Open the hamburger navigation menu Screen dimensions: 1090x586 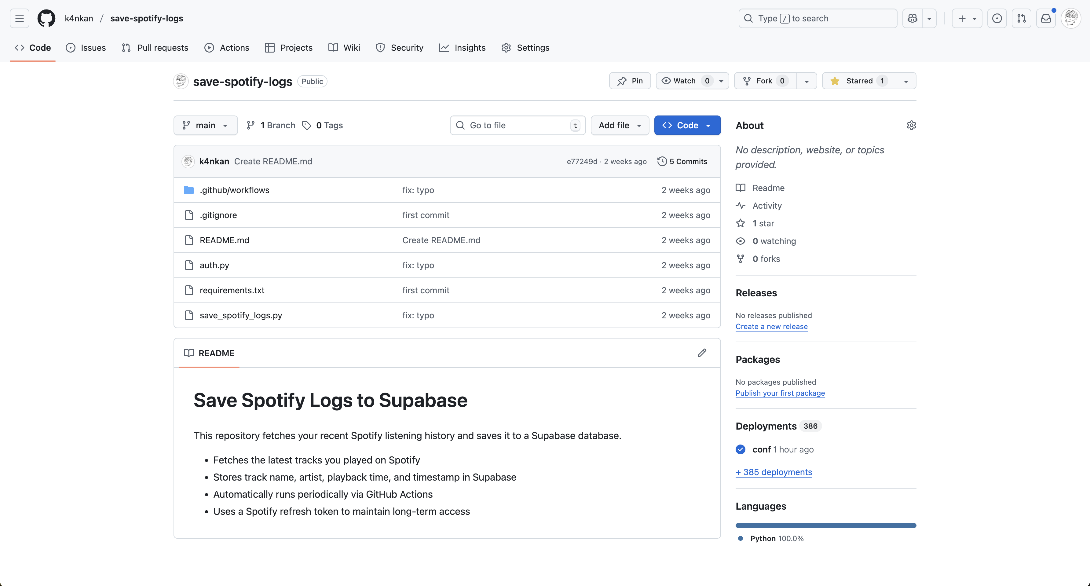click(x=20, y=18)
